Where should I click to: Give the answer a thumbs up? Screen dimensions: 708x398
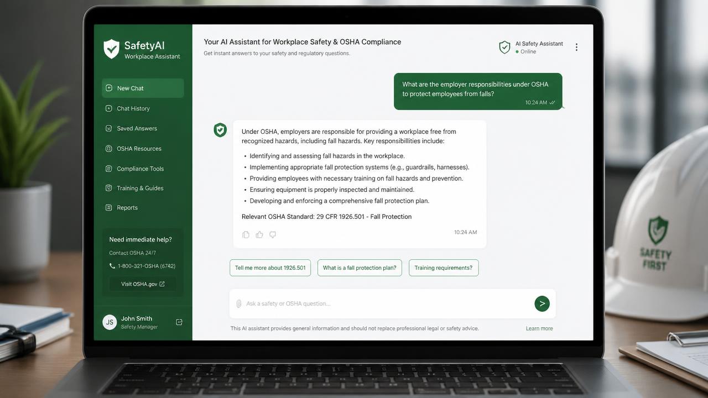point(259,235)
